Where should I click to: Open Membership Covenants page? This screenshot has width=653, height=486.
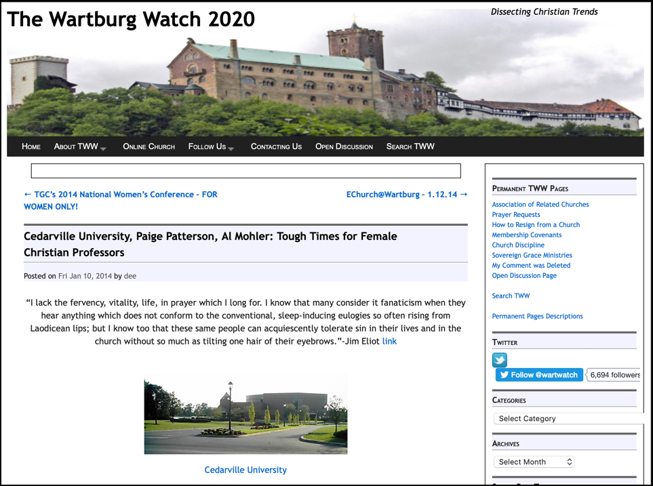click(x=526, y=235)
